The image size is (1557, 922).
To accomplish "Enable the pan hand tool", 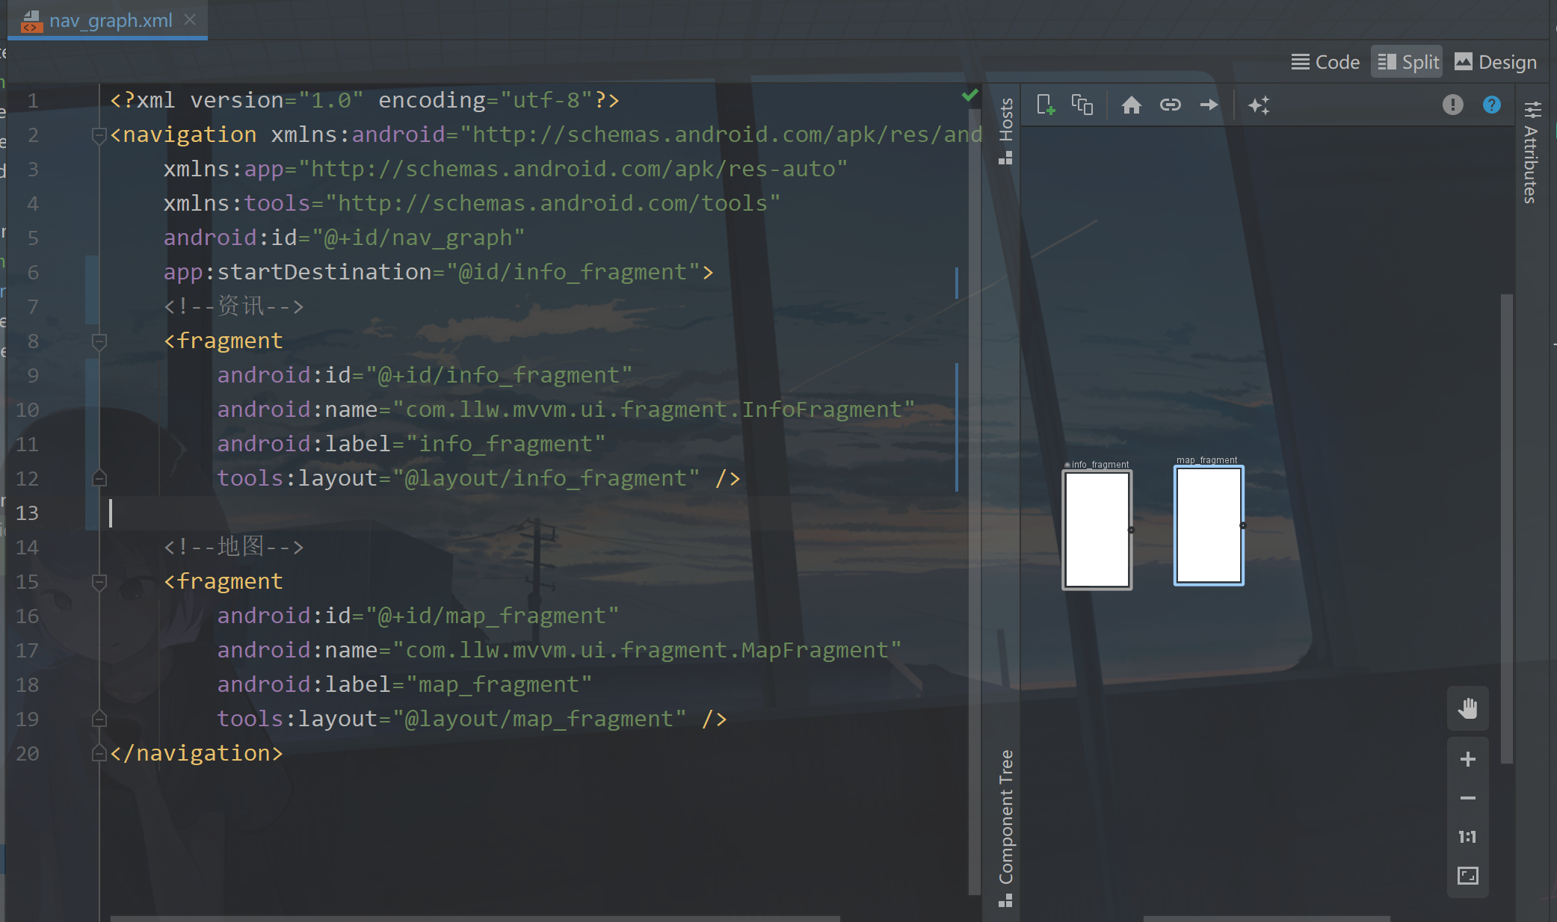I will pos(1468,708).
